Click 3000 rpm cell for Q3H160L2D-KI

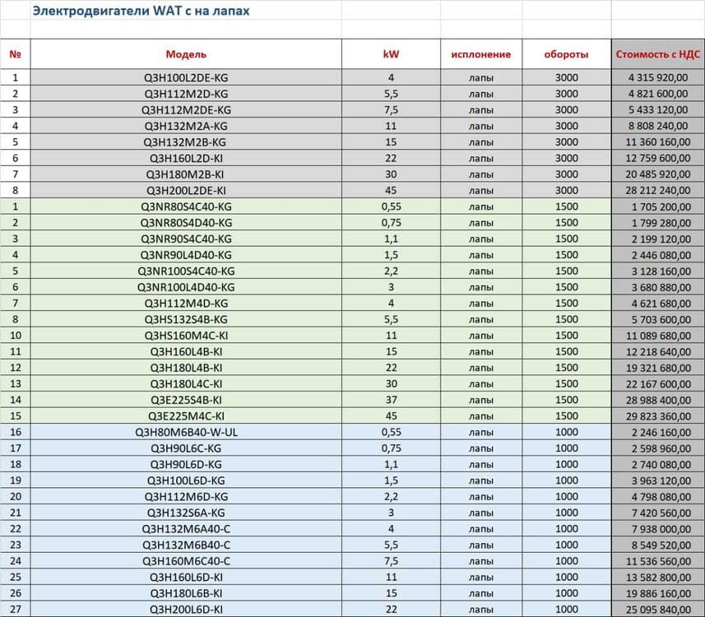[567, 158]
